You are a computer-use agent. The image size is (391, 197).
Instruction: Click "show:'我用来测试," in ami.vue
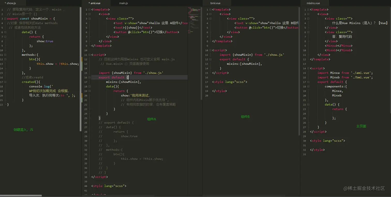click(135, 95)
